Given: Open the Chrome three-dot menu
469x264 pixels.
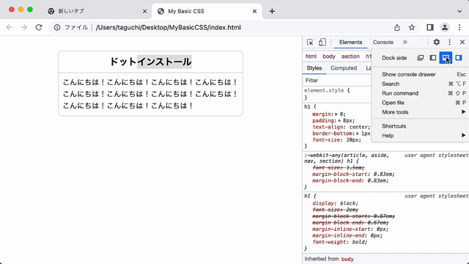Looking at the screenshot, I should click(x=459, y=28).
